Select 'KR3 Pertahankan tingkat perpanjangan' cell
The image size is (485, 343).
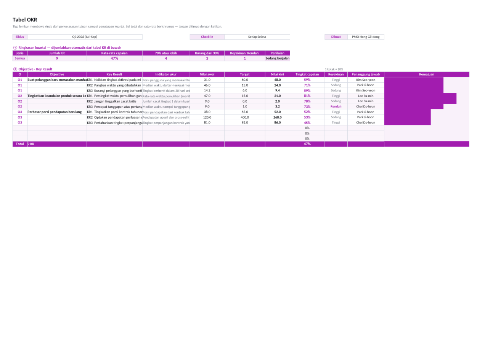[114, 122]
